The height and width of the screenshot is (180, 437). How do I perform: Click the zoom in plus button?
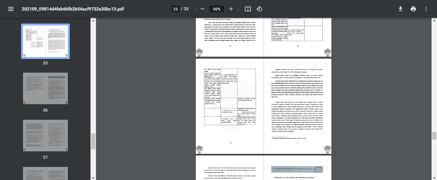pos(231,9)
